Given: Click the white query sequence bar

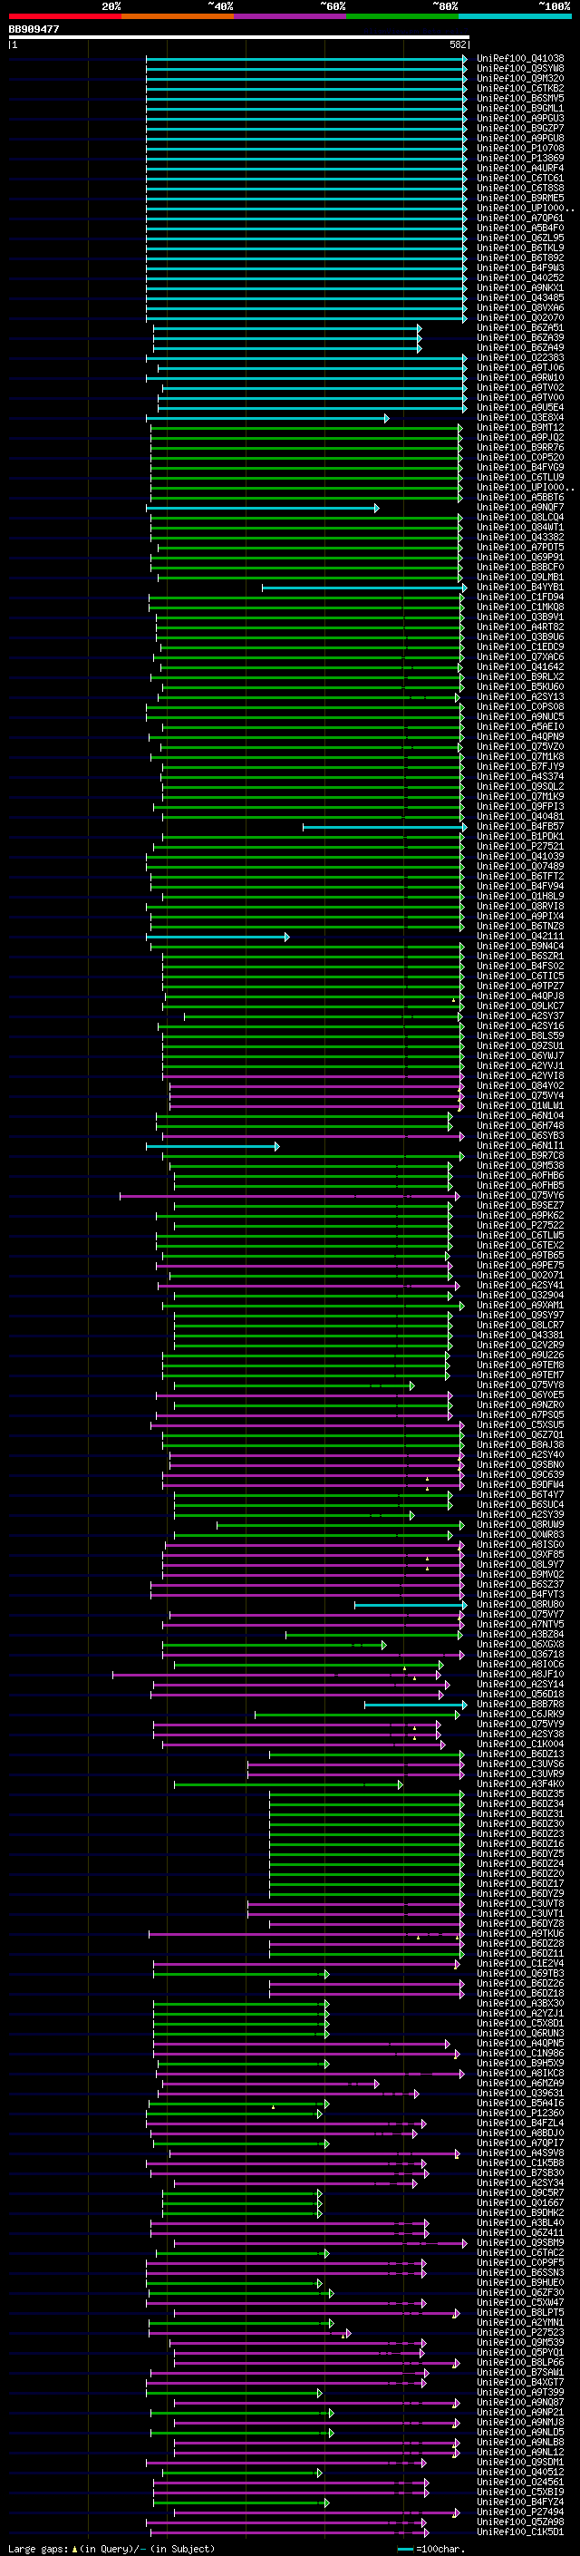Looking at the screenshot, I should click(239, 38).
